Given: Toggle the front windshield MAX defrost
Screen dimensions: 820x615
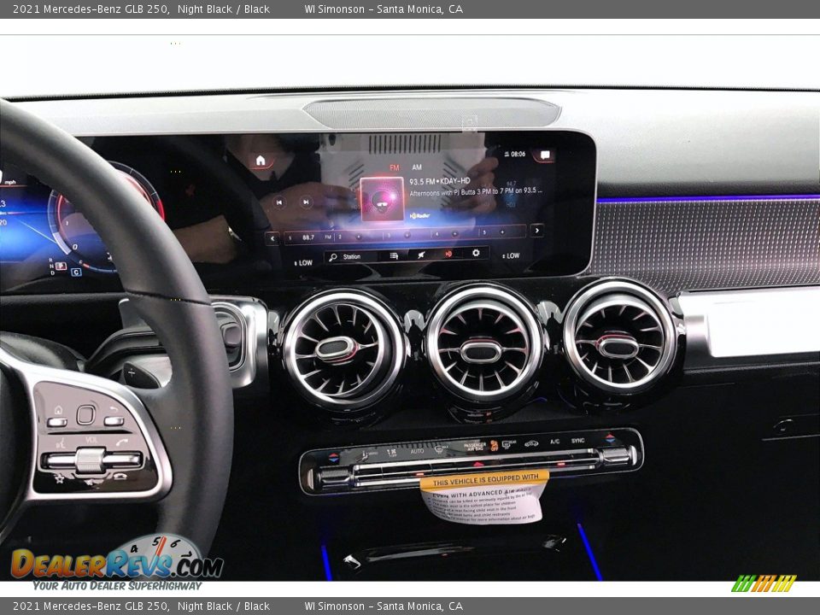Looking at the screenshot, I should click(441, 450).
